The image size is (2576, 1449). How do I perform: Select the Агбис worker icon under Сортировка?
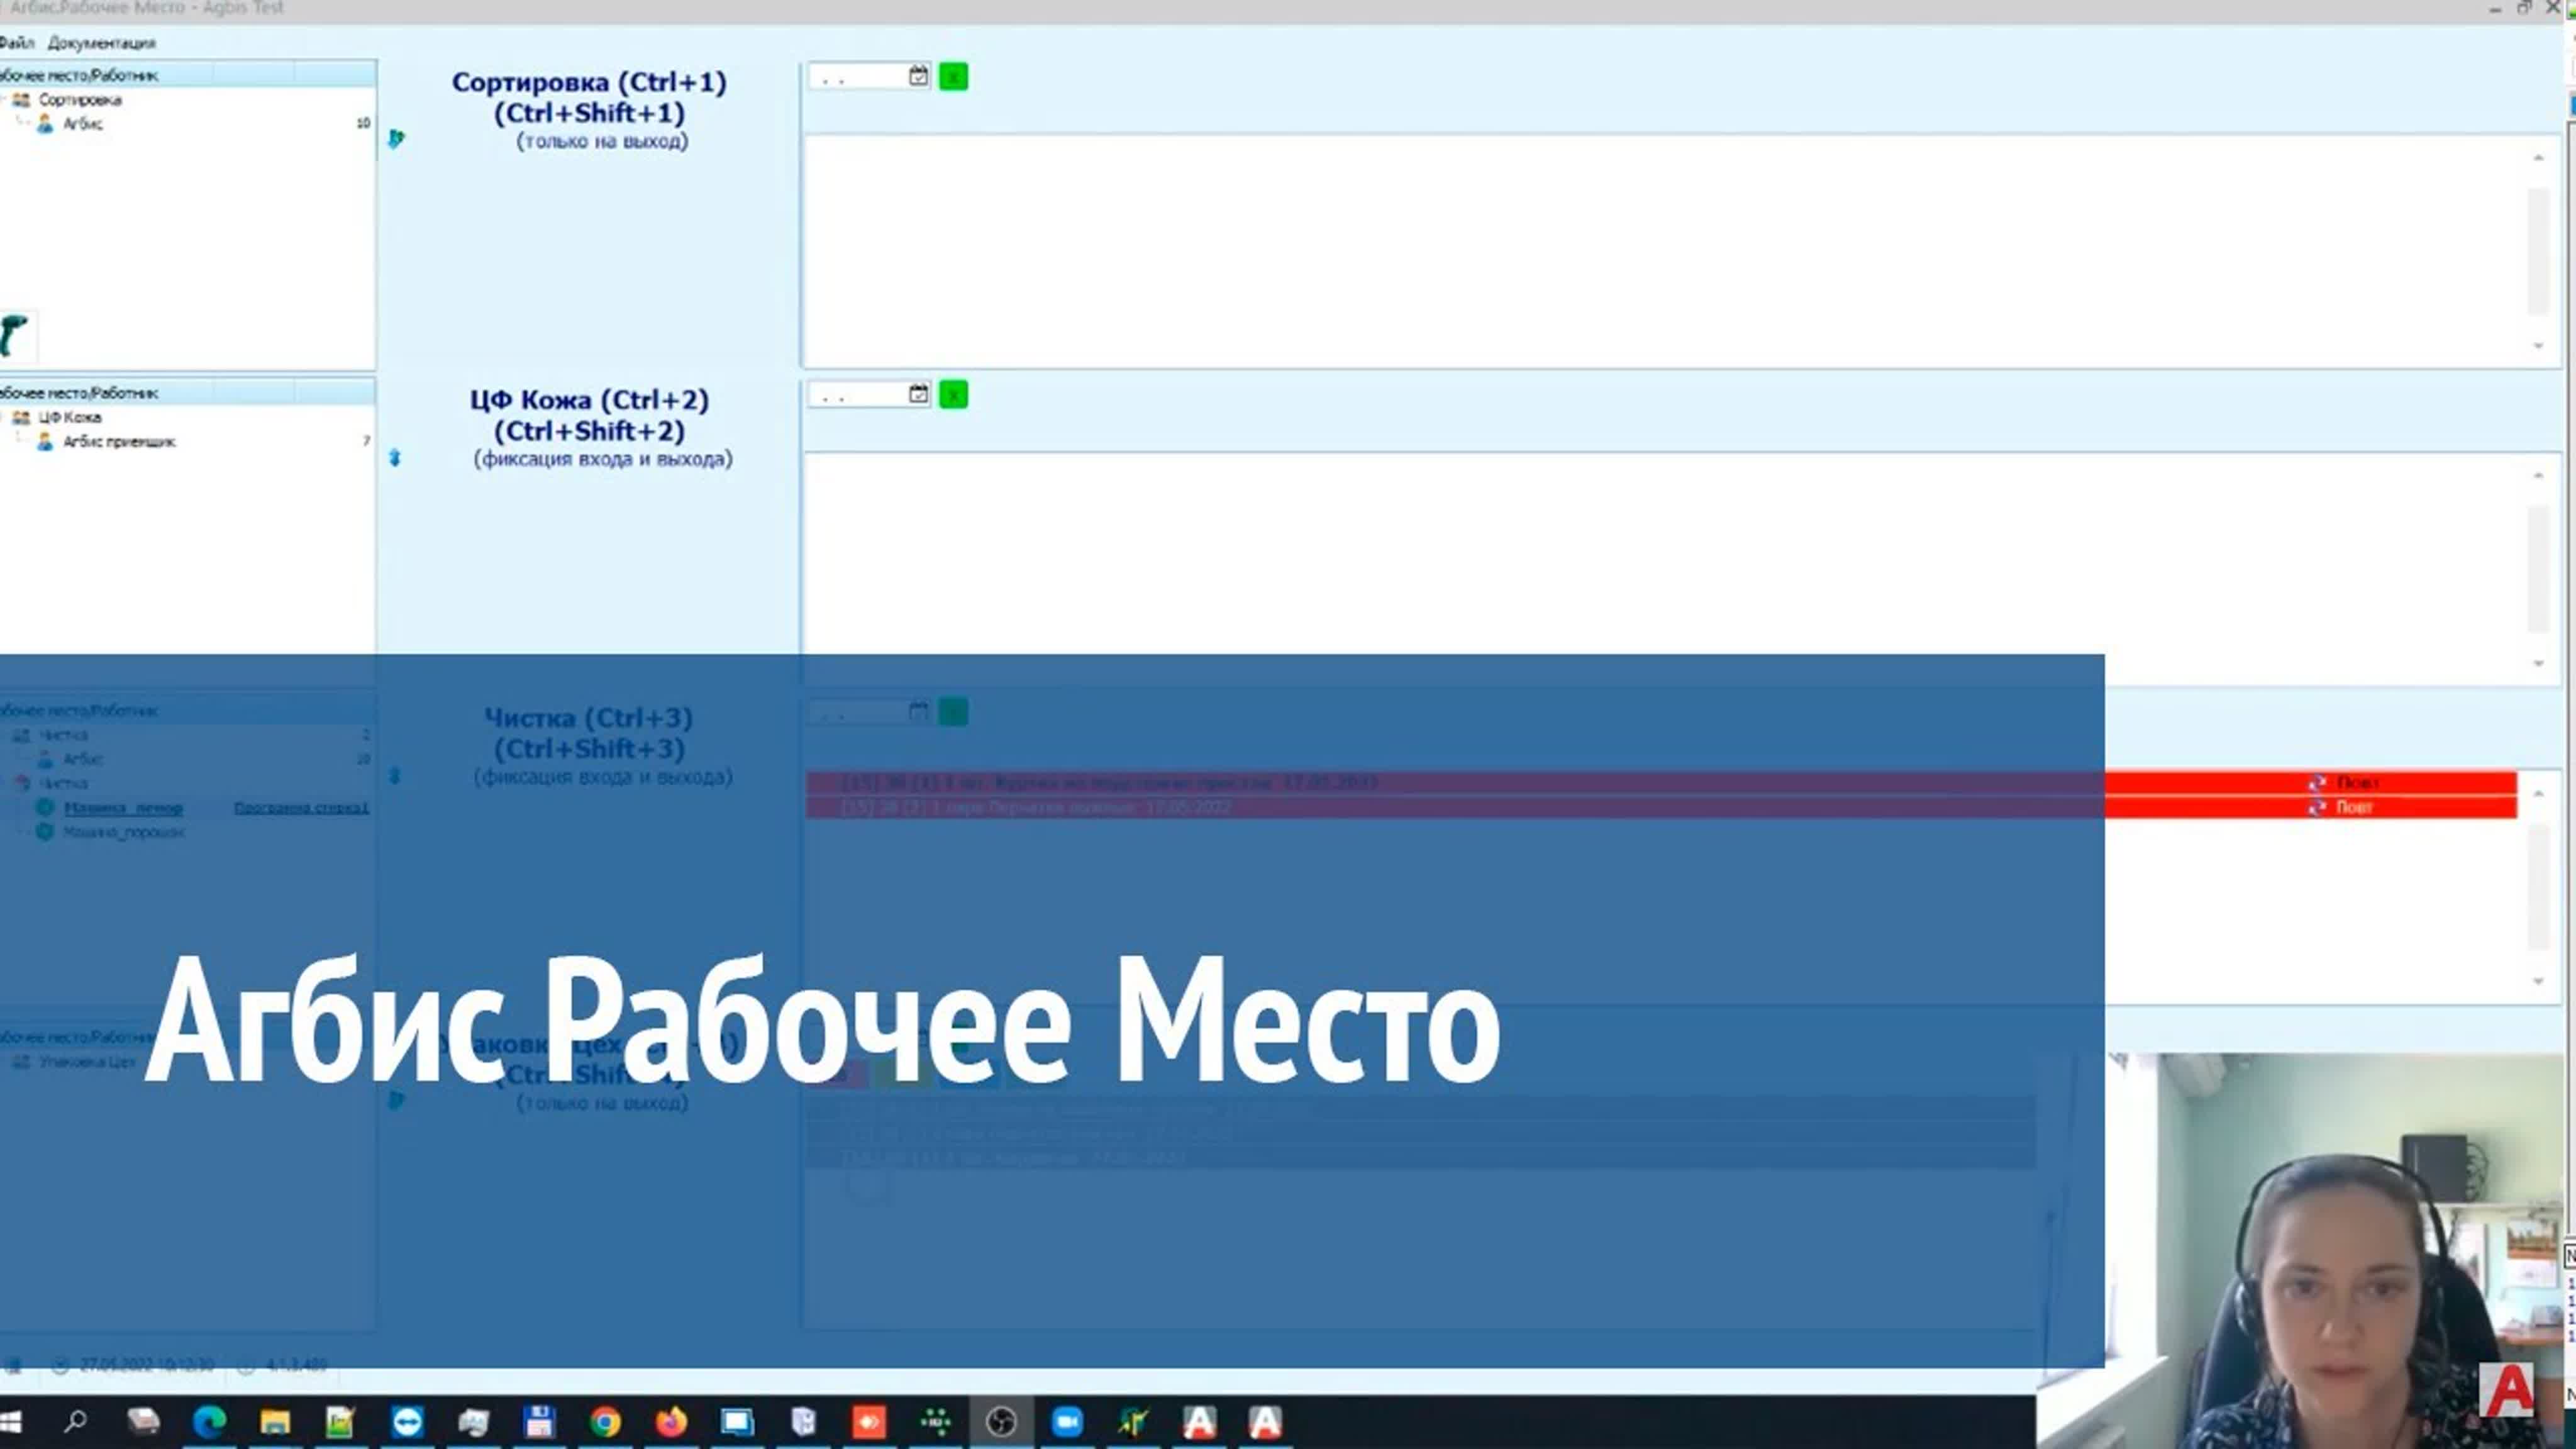45,124
